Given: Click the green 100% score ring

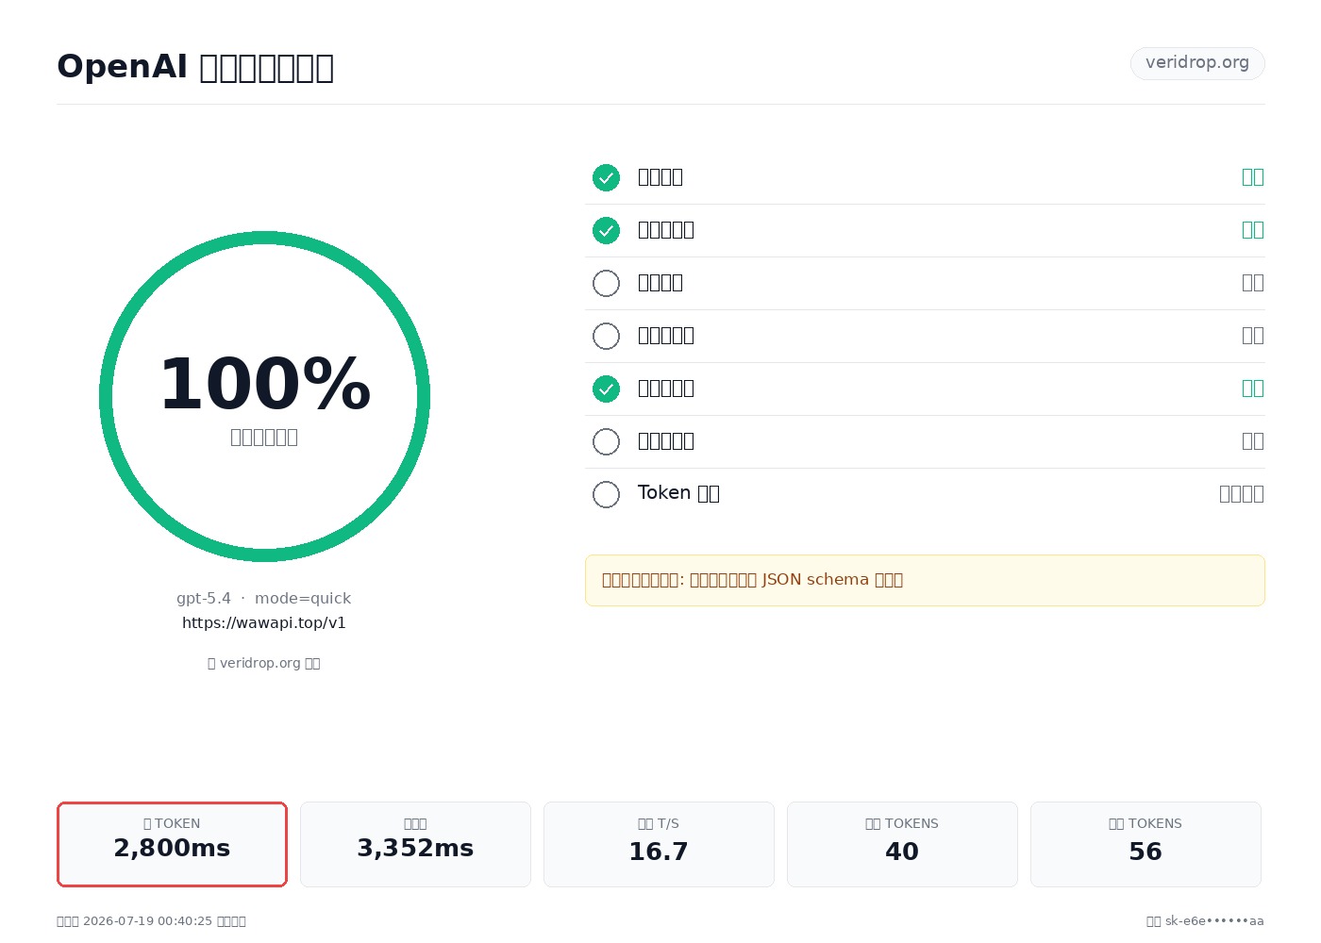Looking at the screenshot, I should click(x=264, y=396).
